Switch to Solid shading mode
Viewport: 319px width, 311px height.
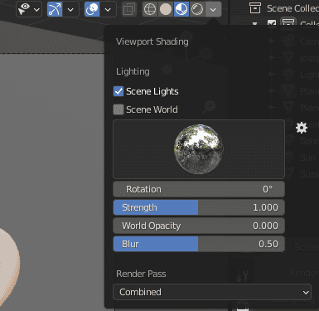166,9
